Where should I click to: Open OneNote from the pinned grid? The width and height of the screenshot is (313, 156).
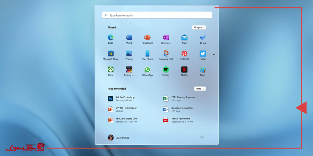tap(166, 37)
